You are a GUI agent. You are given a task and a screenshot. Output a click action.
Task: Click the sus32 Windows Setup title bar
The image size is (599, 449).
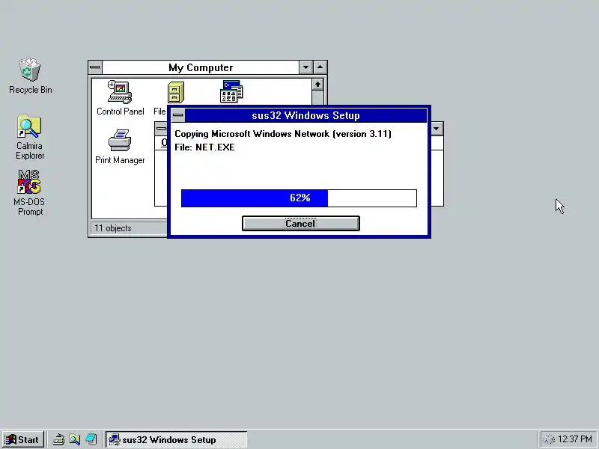(x=305, y=115)
